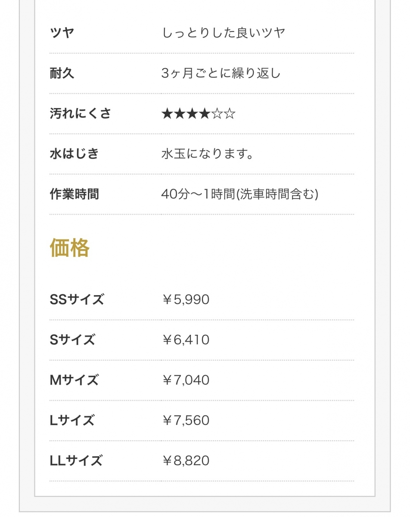
Task: Click the 40分〜1時間 work time value
Action: coord(239,194)
